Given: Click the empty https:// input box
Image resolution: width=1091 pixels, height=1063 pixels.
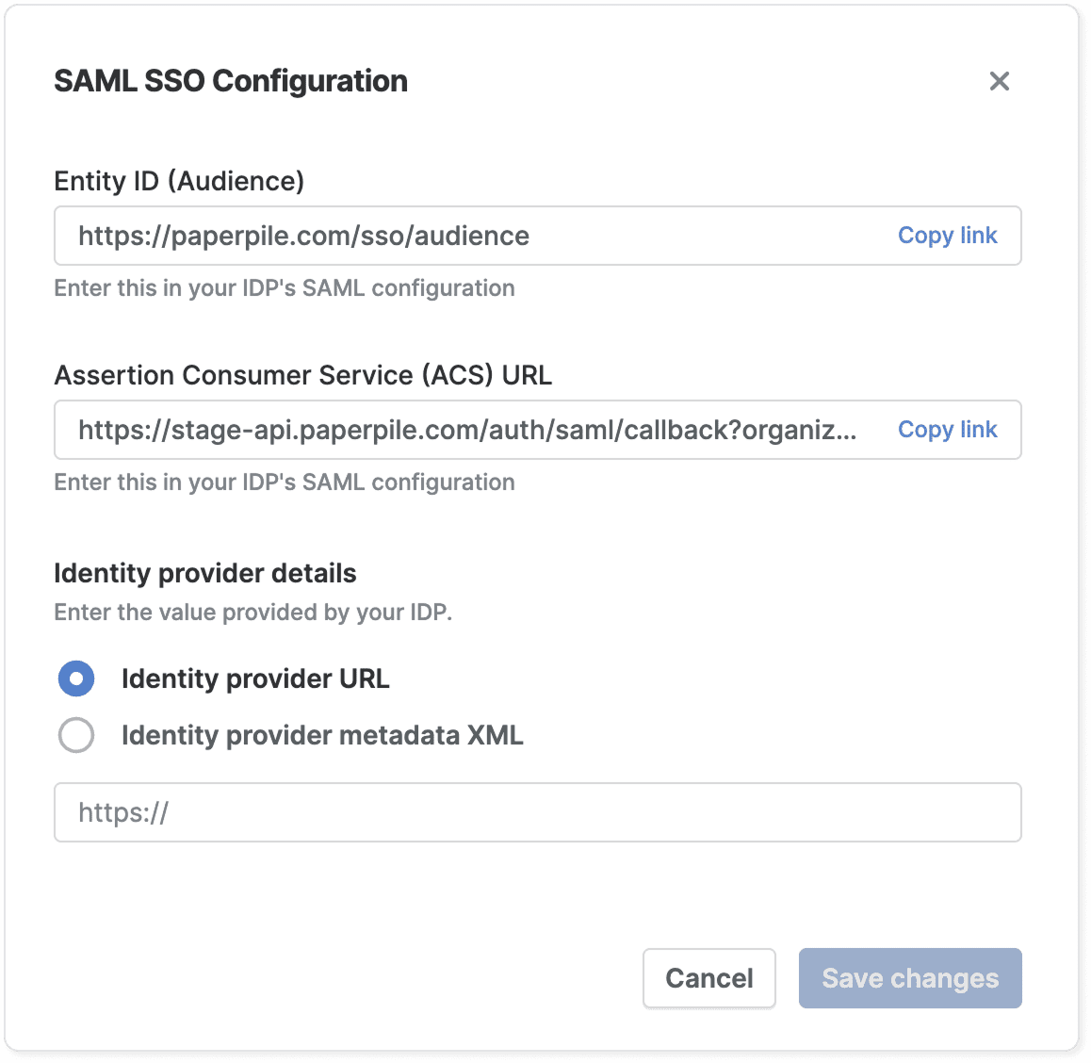Looking at the screenshot, I should (537, 812).
